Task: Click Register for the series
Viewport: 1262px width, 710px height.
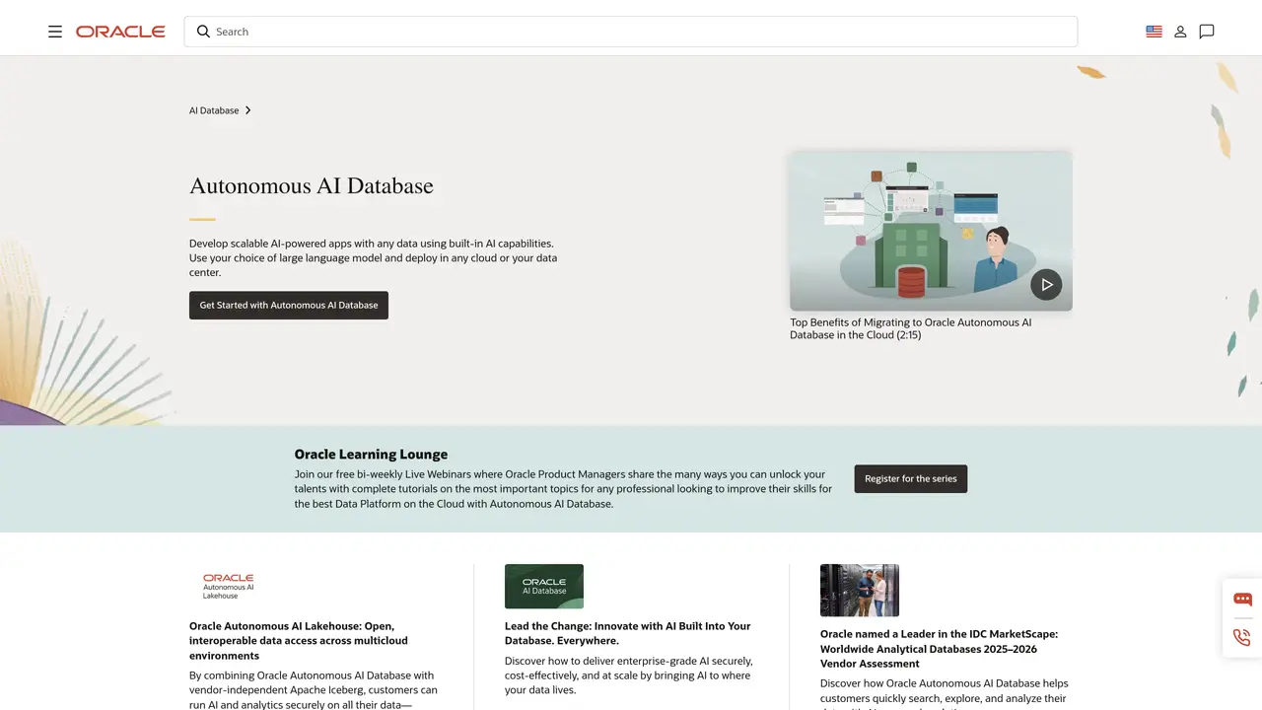Action: [x=911, y=478]
